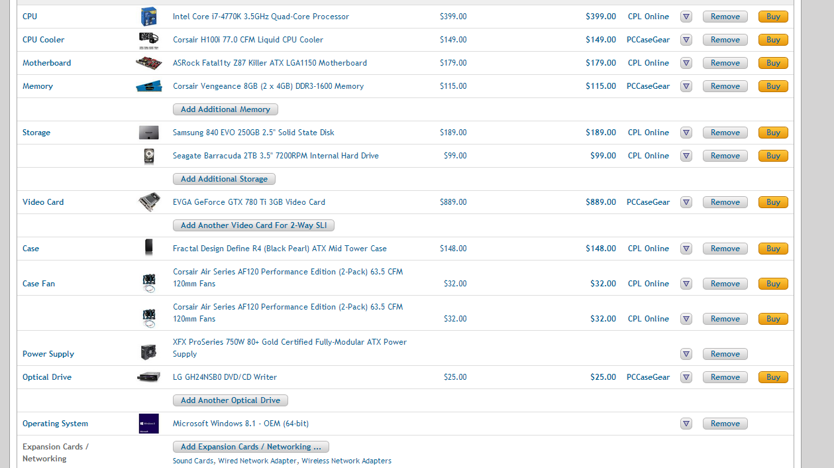This screenshot has height=468, width=834.
Task: Click the Seagate Barracuda hard drive thumbnail
Action: tap(148, 156)
